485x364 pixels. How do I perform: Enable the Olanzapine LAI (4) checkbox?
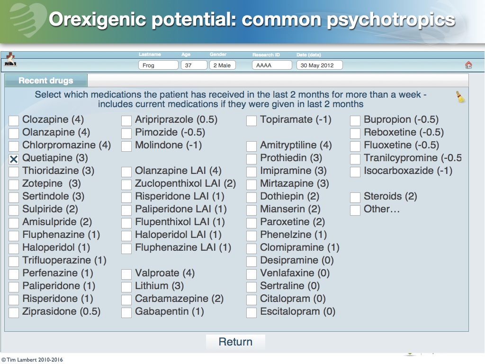[126, 171]
